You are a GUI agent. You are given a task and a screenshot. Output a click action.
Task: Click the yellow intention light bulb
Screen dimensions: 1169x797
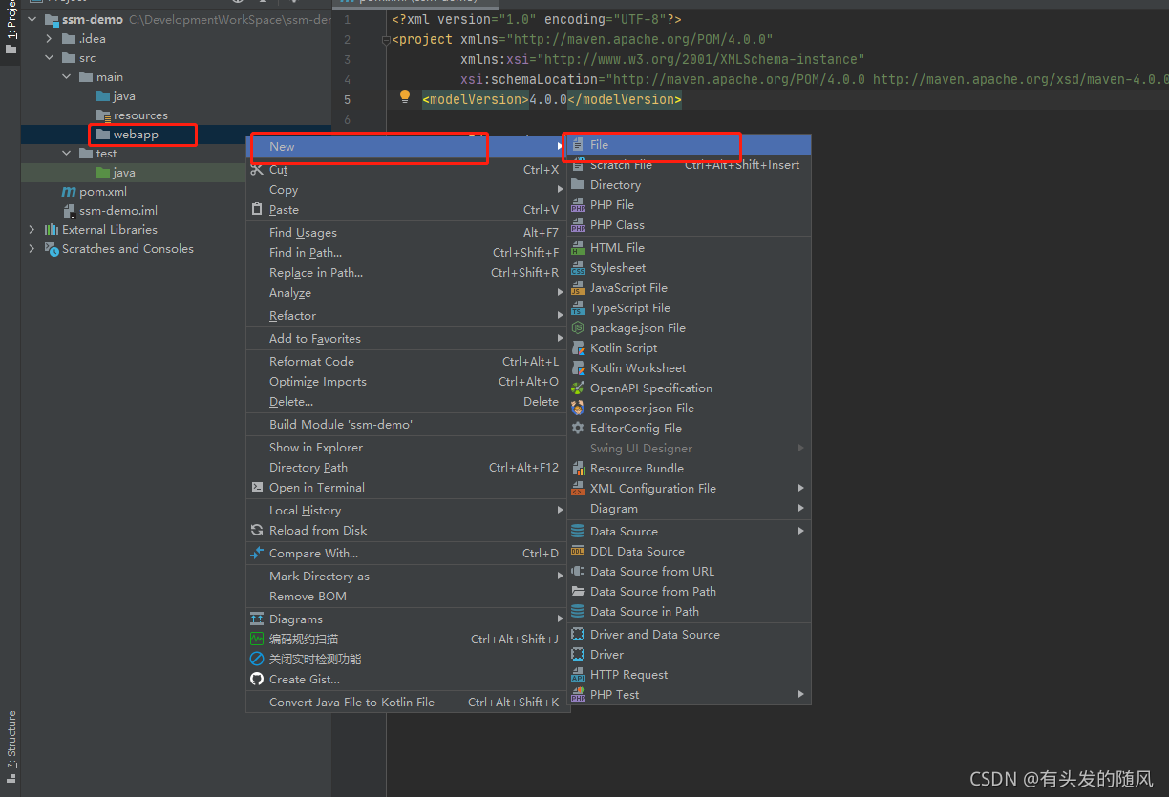coord(405,96)
